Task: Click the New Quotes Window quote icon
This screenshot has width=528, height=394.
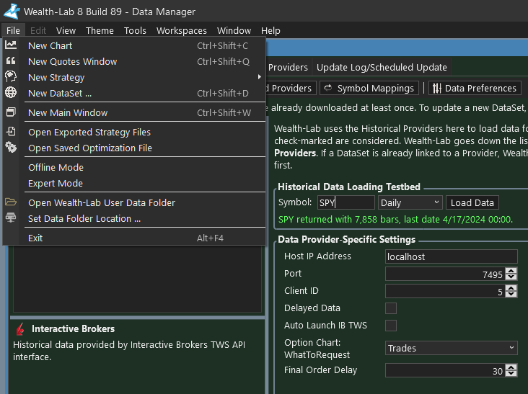Action: point(11,61)
